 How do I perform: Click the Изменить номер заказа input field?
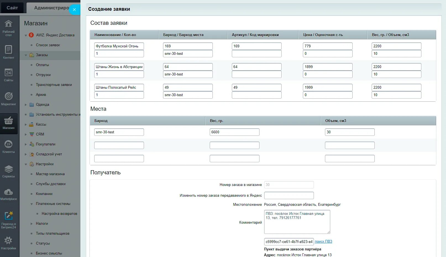click(x=289, y=195)
